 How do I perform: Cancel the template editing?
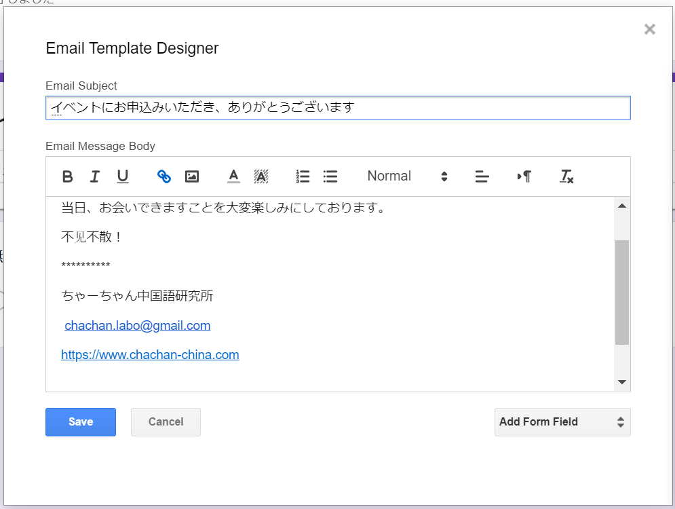coord(166,422)
